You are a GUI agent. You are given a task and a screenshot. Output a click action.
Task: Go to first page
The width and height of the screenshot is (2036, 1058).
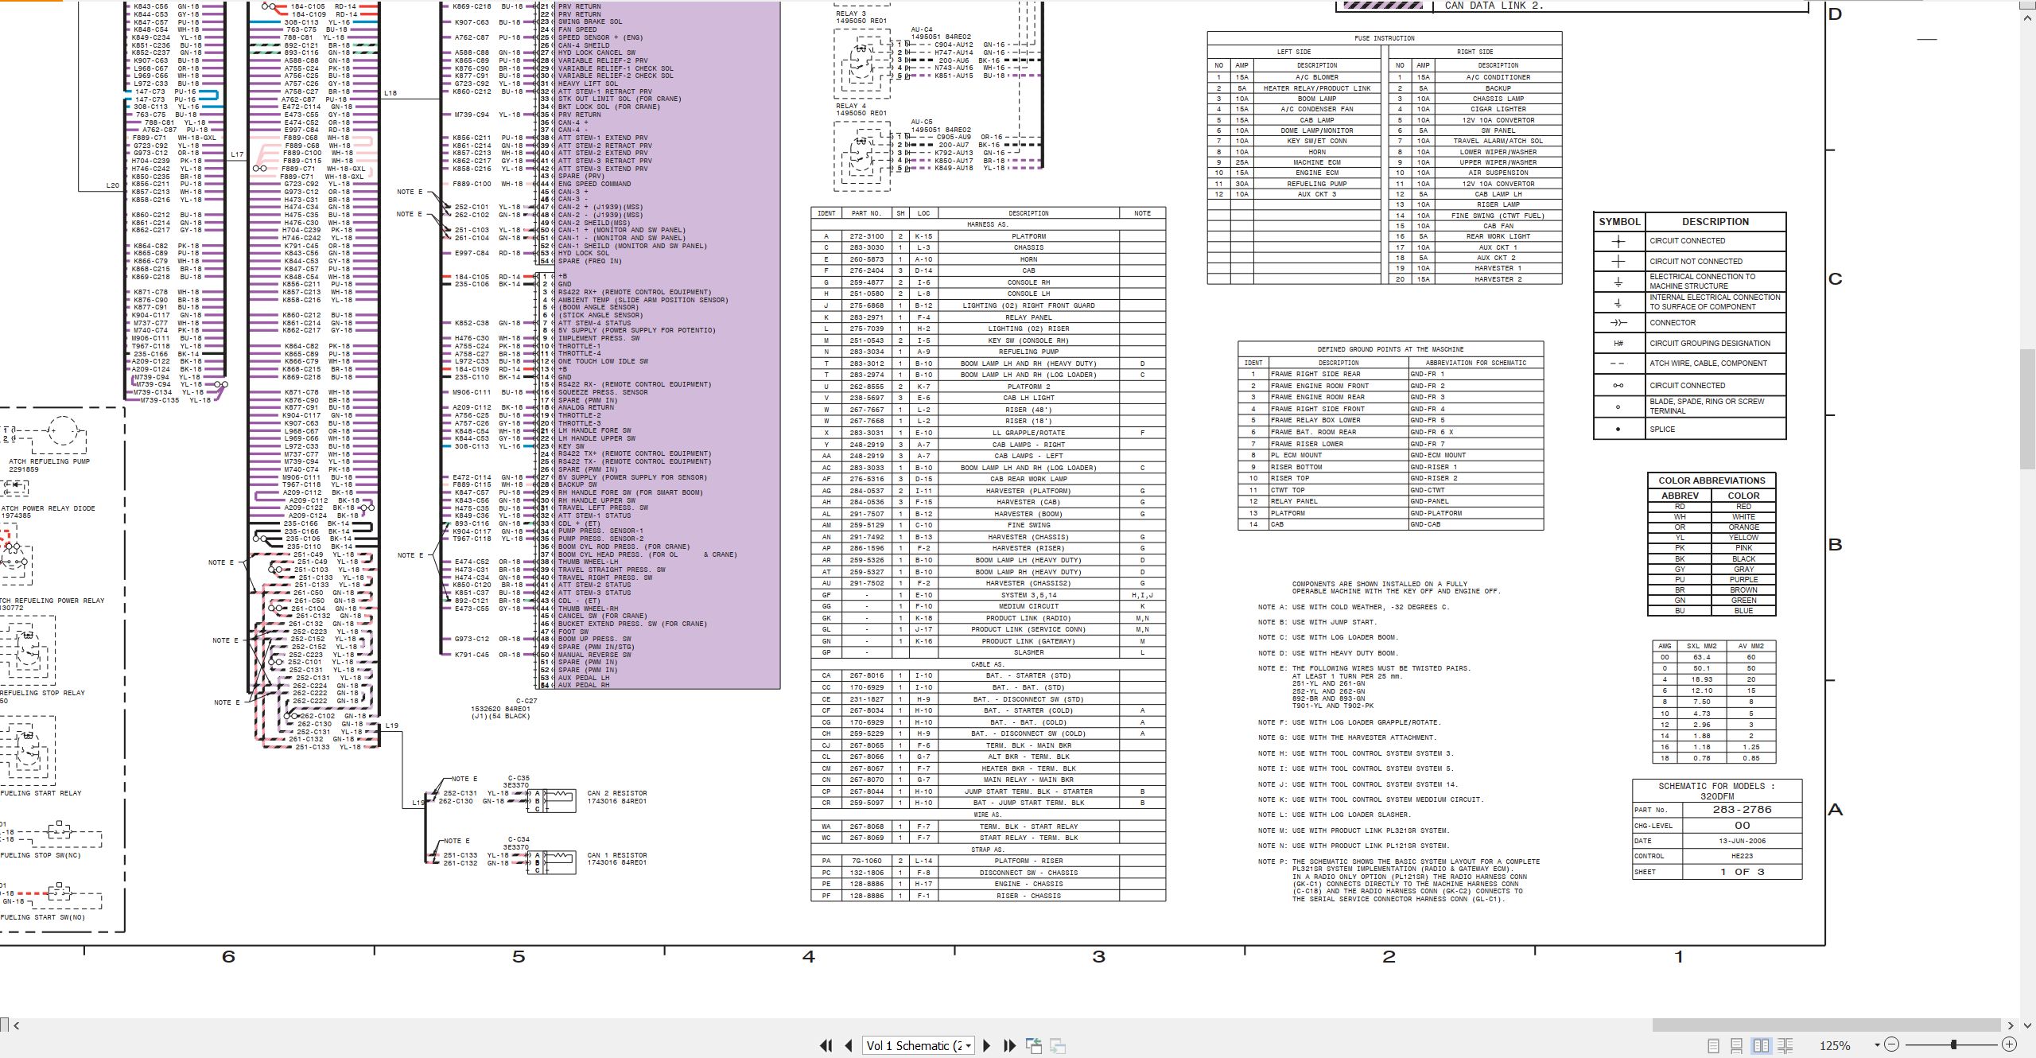(x=826, y=1045)
